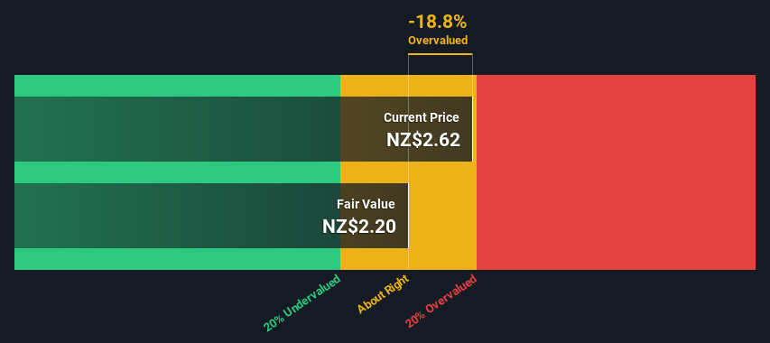Click the 20% Undervalued axis label
Screen dimensions: 770x343
click(302, 303)
